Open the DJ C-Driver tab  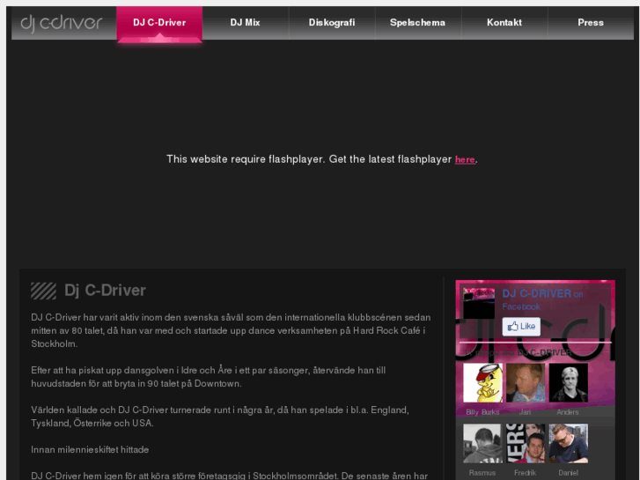(159, 23)
